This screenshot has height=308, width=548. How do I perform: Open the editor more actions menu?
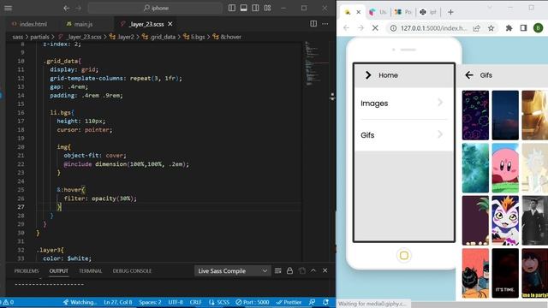[325, 24]
